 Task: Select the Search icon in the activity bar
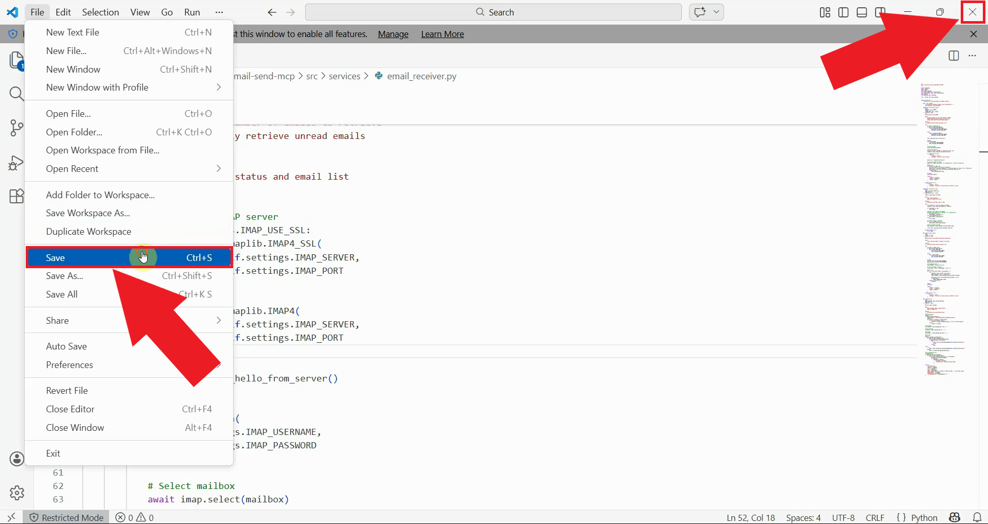point(16,94)
